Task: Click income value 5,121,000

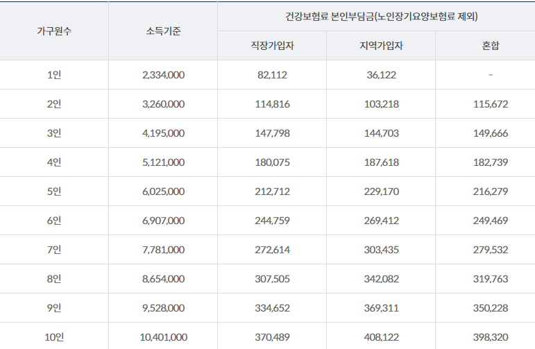Action: click(164, 162)
